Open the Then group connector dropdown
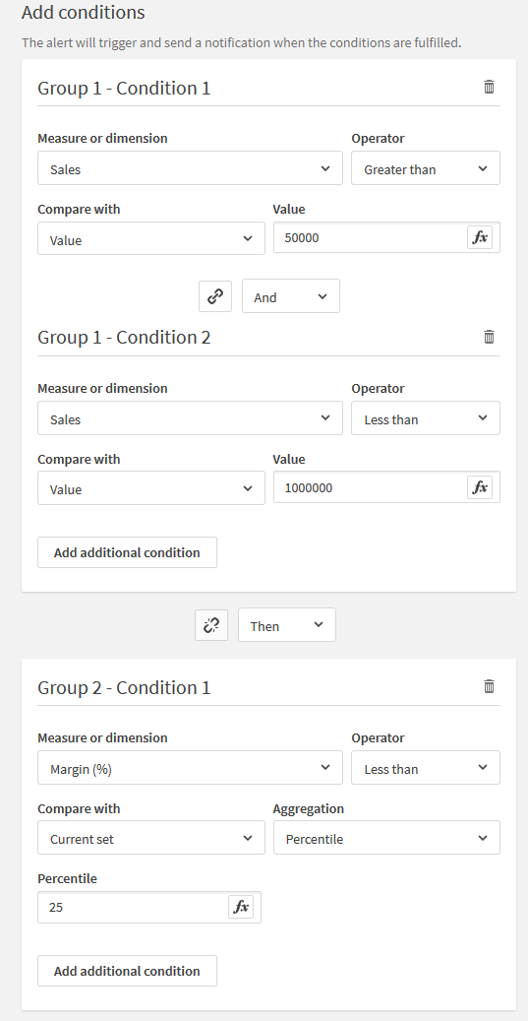Screen dimensions: 528x1021 tap(287, 625)
